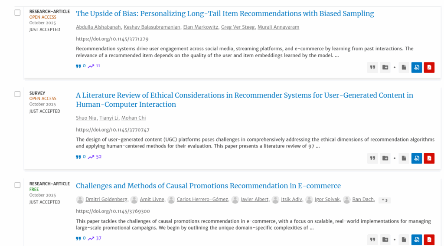Click export citation icon for Upside of Bias

click(x=372, y=67)
